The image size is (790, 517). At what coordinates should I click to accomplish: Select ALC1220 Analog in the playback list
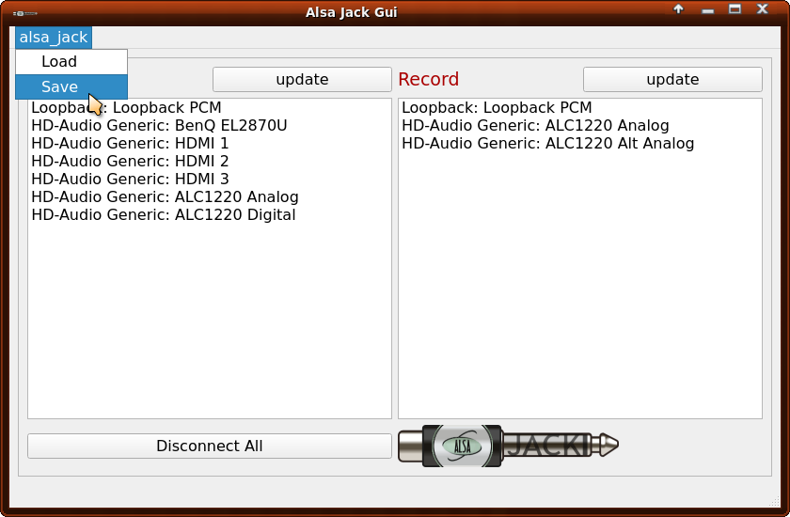click(x=165, y=197)
